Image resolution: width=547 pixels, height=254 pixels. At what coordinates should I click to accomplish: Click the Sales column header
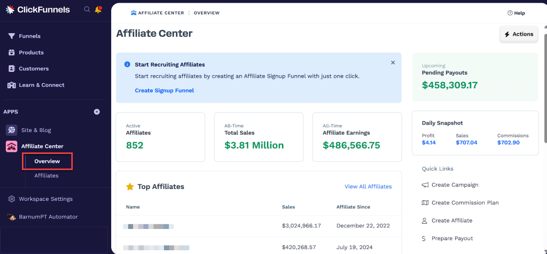coord(288,207)
